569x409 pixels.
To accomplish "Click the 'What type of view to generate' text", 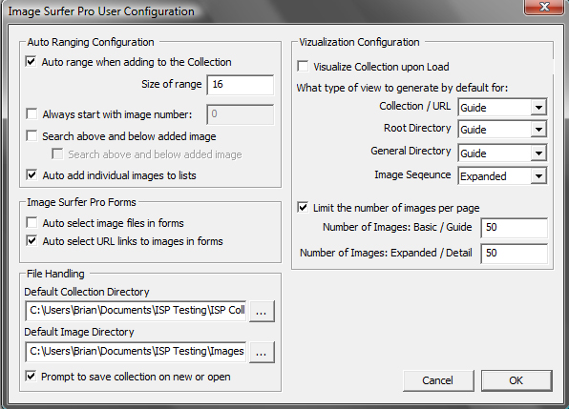I will coord(403,88).
